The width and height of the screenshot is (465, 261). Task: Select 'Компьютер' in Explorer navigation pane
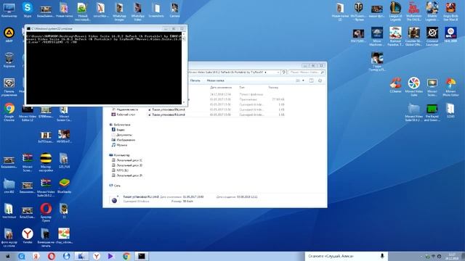click(x=121, y=155)
